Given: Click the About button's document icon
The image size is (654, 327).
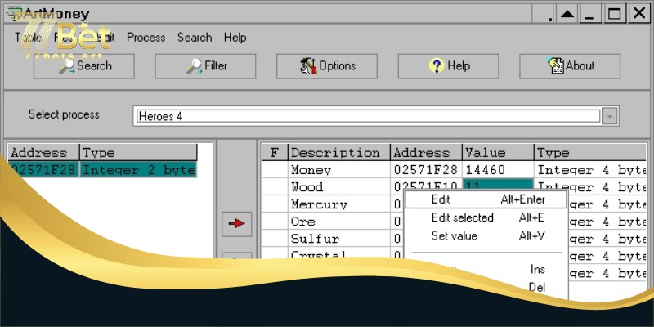Looking at the screenshot, I should tap(555, 66).
